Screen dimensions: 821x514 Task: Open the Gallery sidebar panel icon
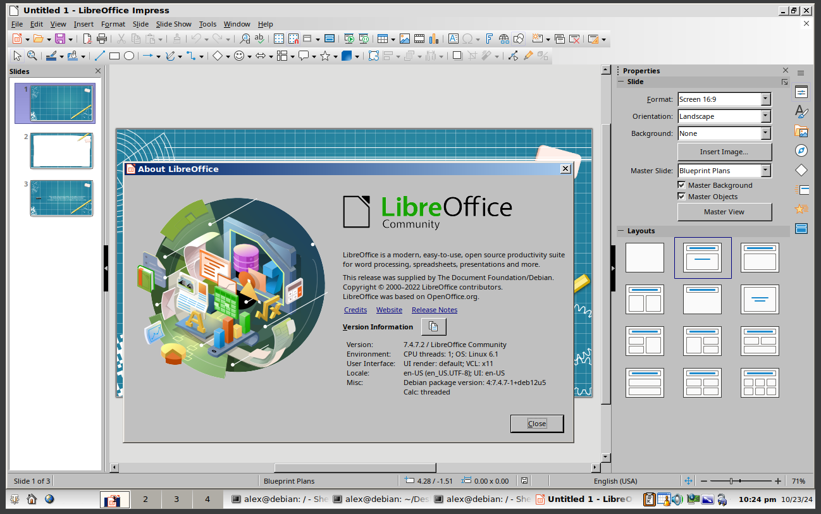801,132
